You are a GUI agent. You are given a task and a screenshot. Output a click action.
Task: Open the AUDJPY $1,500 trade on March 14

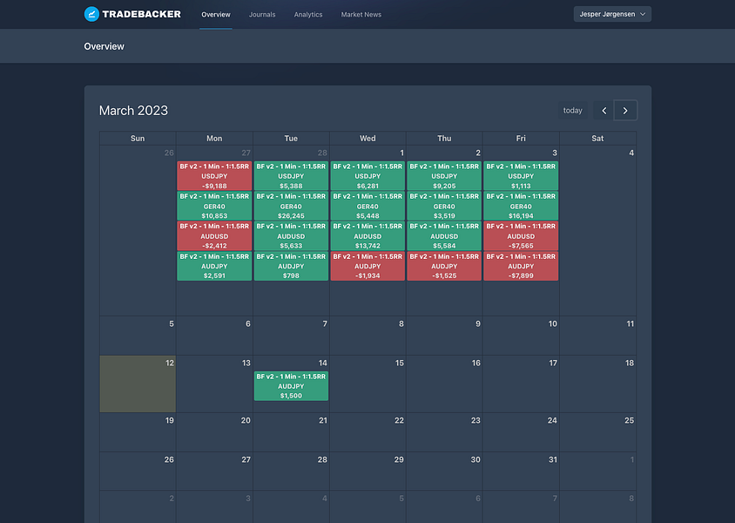[x=291, y=386]
